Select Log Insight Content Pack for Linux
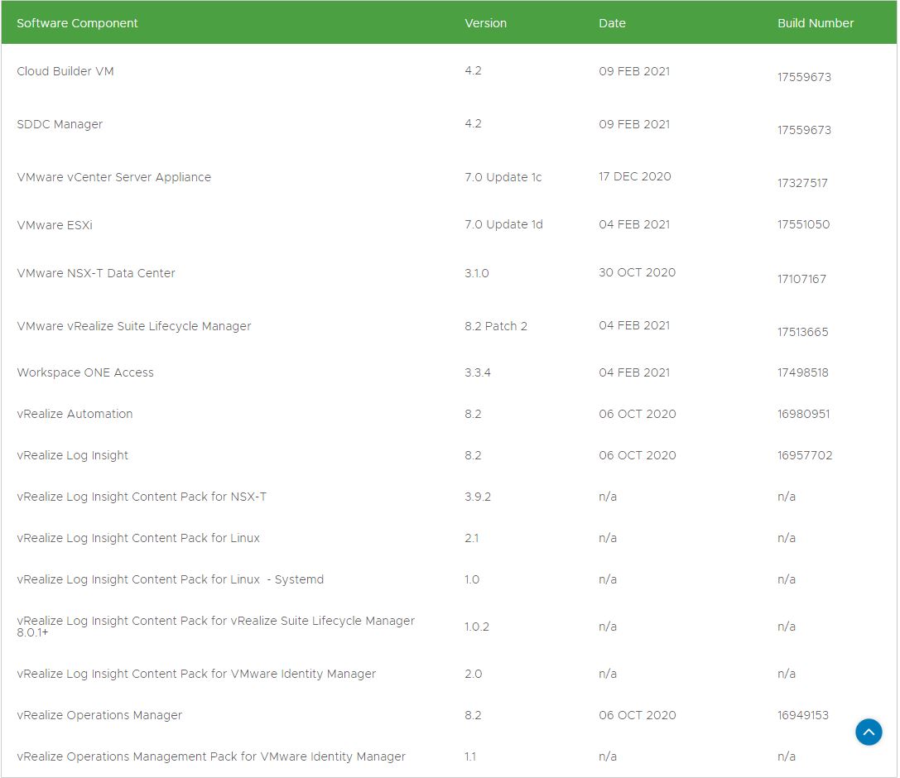900x778 pixels. click(x=137, y=538)
